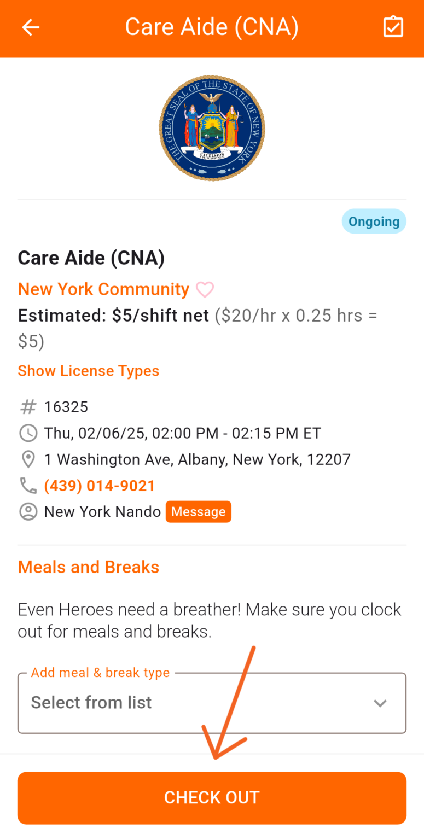
Task: Open the New York Community link
Action: pos(103,289)
